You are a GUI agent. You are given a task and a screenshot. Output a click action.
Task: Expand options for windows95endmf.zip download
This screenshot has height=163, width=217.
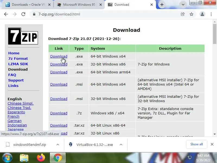(58, 145)
